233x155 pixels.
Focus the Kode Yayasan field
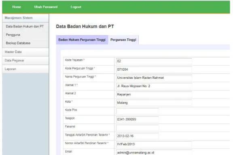coord(154,61)
